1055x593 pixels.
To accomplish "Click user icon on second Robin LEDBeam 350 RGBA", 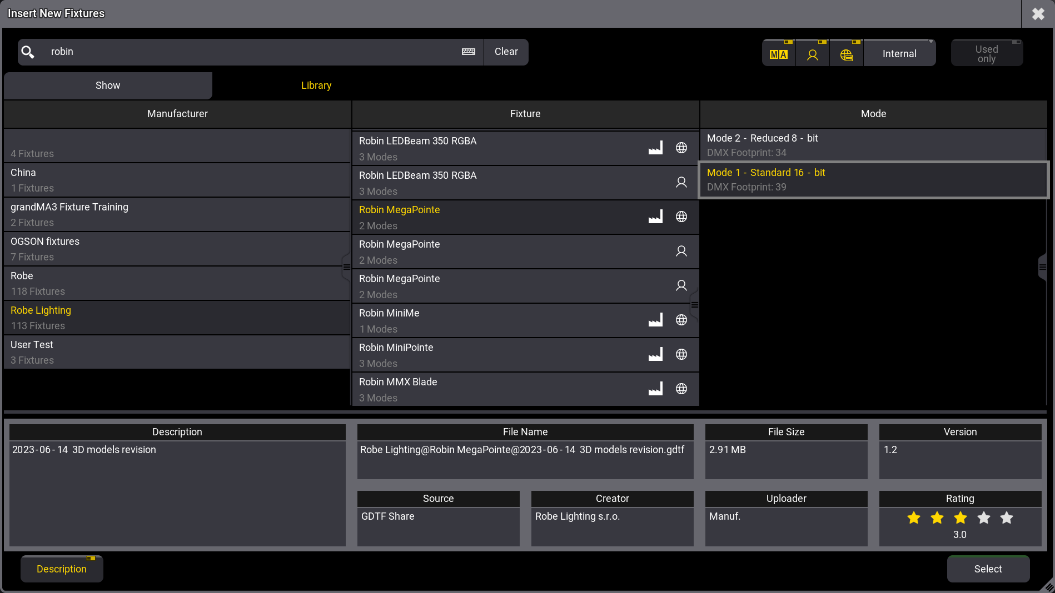I will (681, 183).
